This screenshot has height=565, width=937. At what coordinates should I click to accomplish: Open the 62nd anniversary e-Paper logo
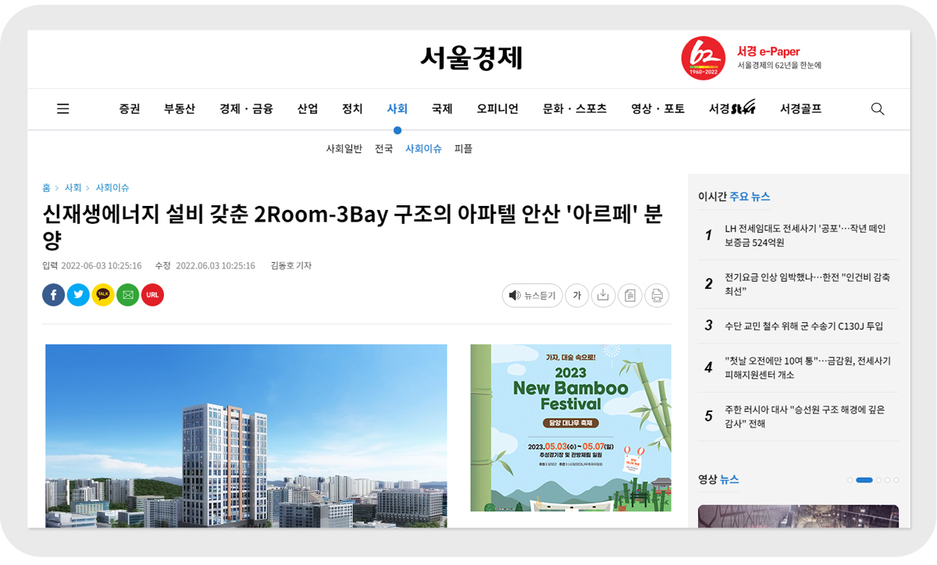click(704, 59)
